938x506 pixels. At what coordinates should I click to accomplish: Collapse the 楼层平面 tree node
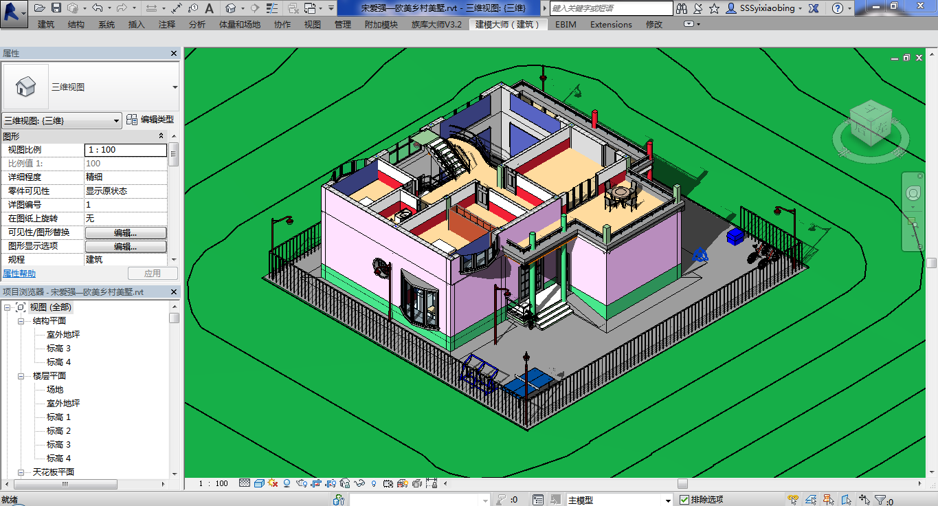point(21,376)
